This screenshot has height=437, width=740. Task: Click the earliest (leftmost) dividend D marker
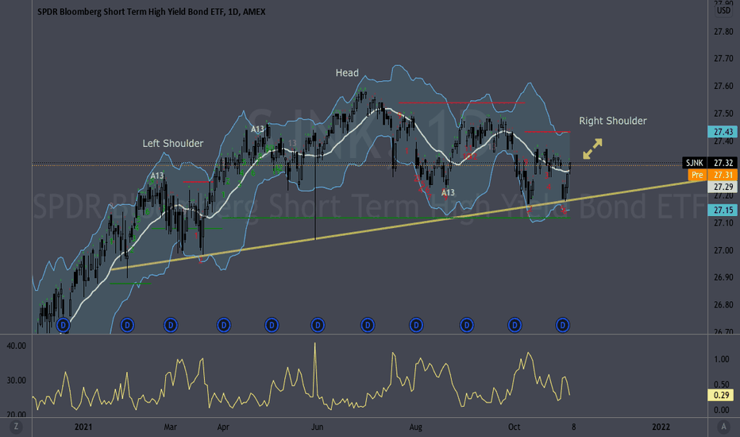coord(64,325)
